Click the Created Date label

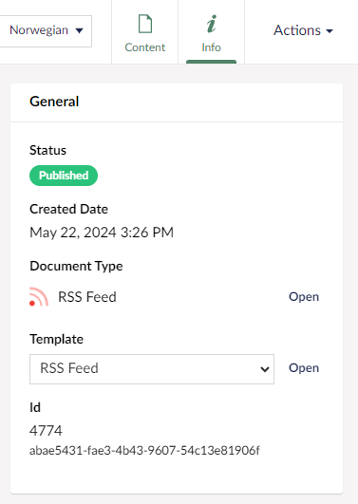click(68, 209)
